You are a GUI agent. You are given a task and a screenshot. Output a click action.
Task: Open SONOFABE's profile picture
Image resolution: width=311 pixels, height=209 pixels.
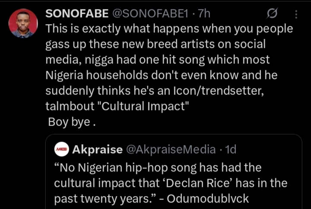pos(23,23)
